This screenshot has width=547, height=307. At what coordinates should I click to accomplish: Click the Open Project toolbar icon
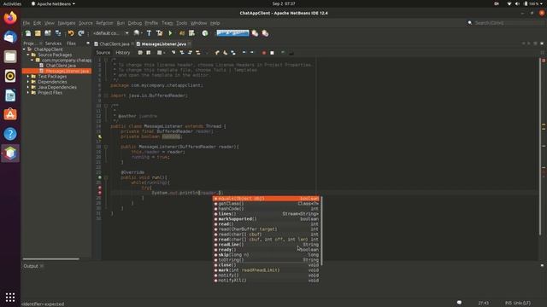[x=48, y=33]
